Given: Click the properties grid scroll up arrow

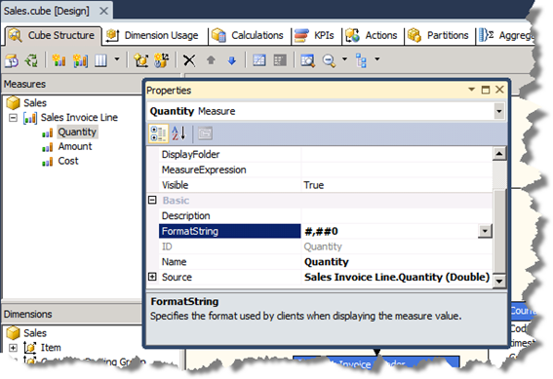Looking at the screenshot, I should [499, 154].
